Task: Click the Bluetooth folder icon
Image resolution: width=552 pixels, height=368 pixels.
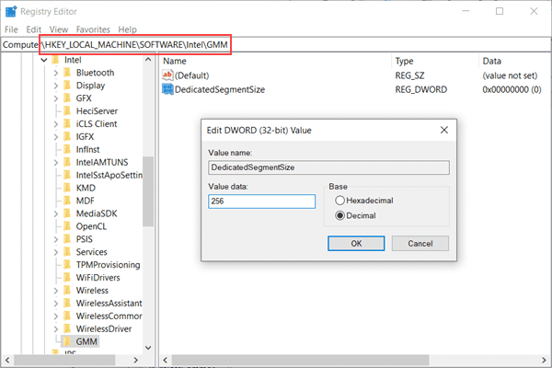Action: tap(67, 73)
